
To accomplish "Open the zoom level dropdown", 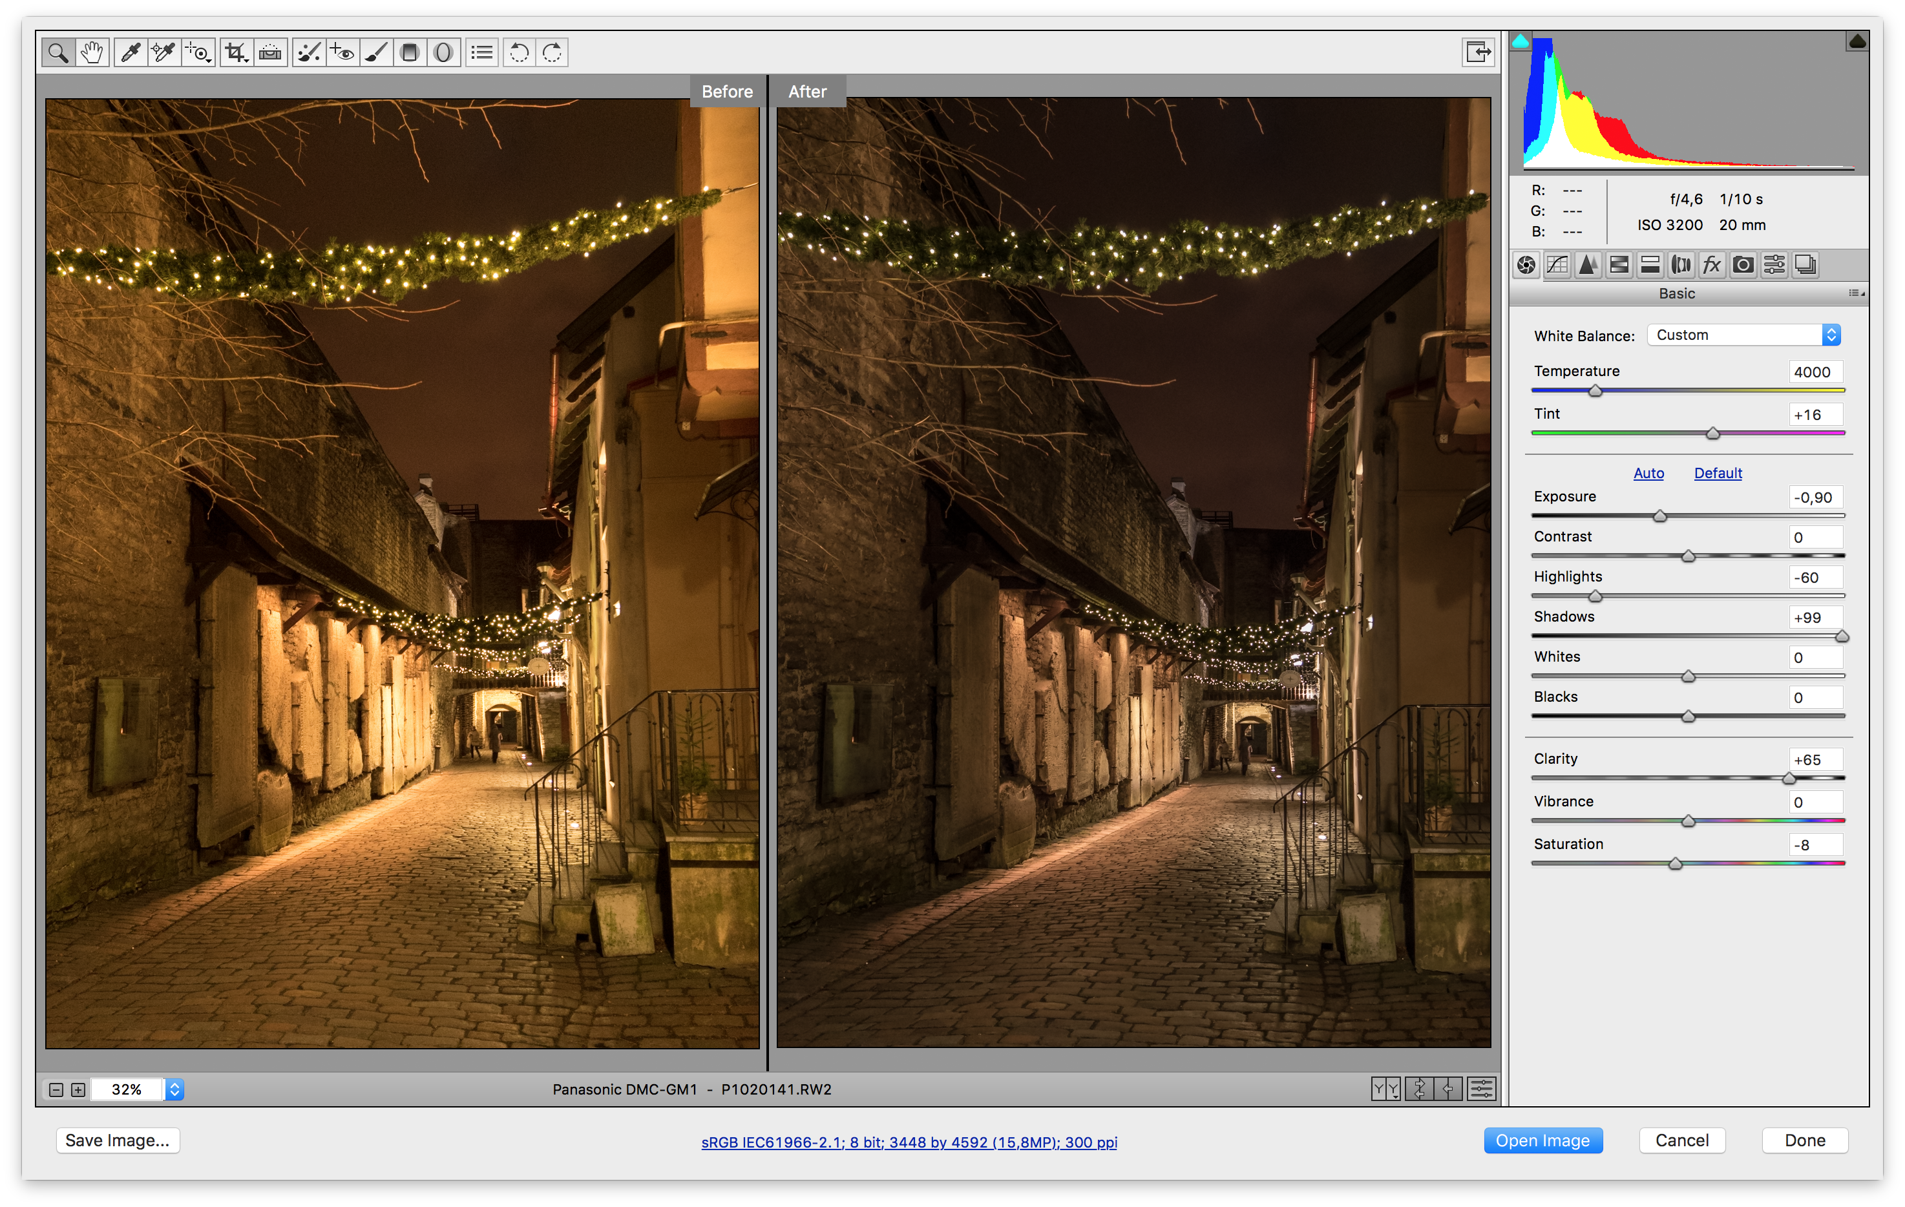I will [x=175, y=1089].
